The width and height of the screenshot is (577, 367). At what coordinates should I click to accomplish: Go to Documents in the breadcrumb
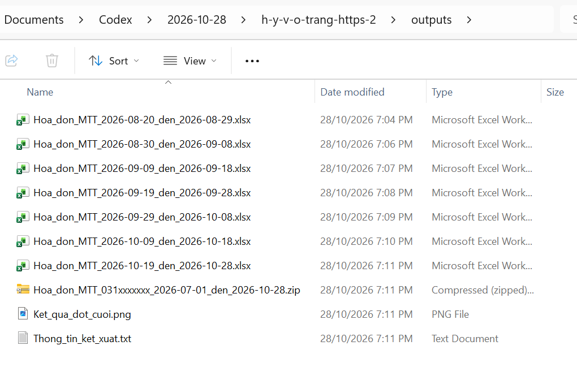34,20
